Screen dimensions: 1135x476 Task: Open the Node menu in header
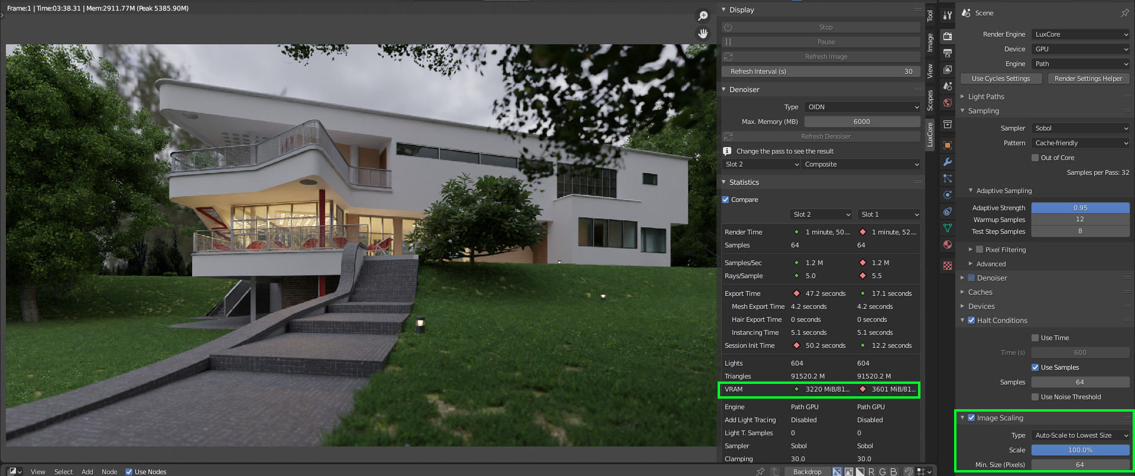[x=109, y=471]
